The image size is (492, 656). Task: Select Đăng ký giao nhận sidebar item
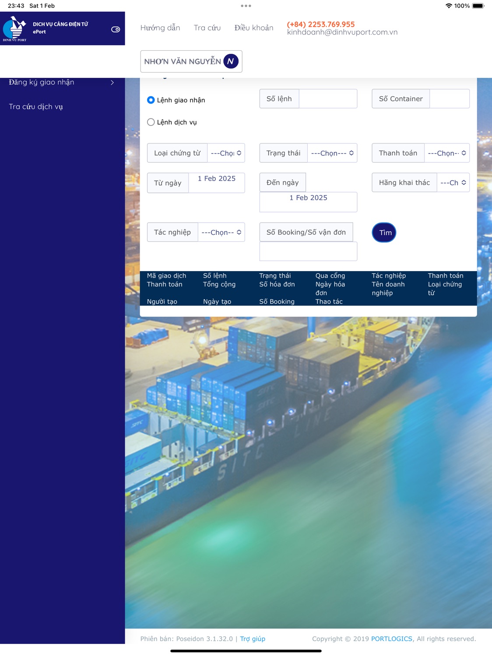click(x=42, y=82)
